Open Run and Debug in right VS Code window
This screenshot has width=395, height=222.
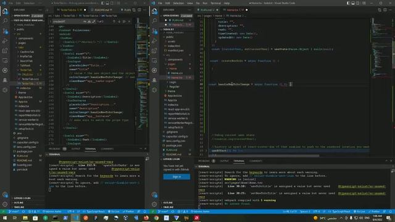(x=154, y=41)
